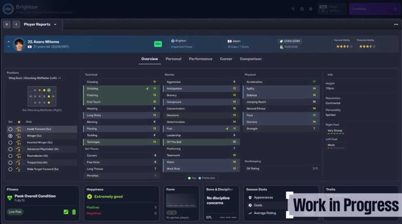Open the three-dot more options menu

(x=396, y=24)
